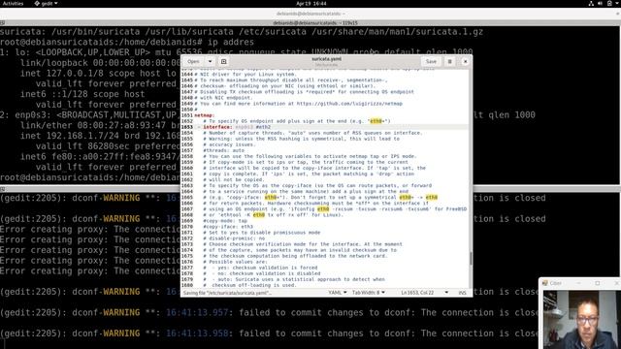Click the gedit vertical scrollbar handle
The width and height of the screenshot is (621, 349).
click(471, 259)
